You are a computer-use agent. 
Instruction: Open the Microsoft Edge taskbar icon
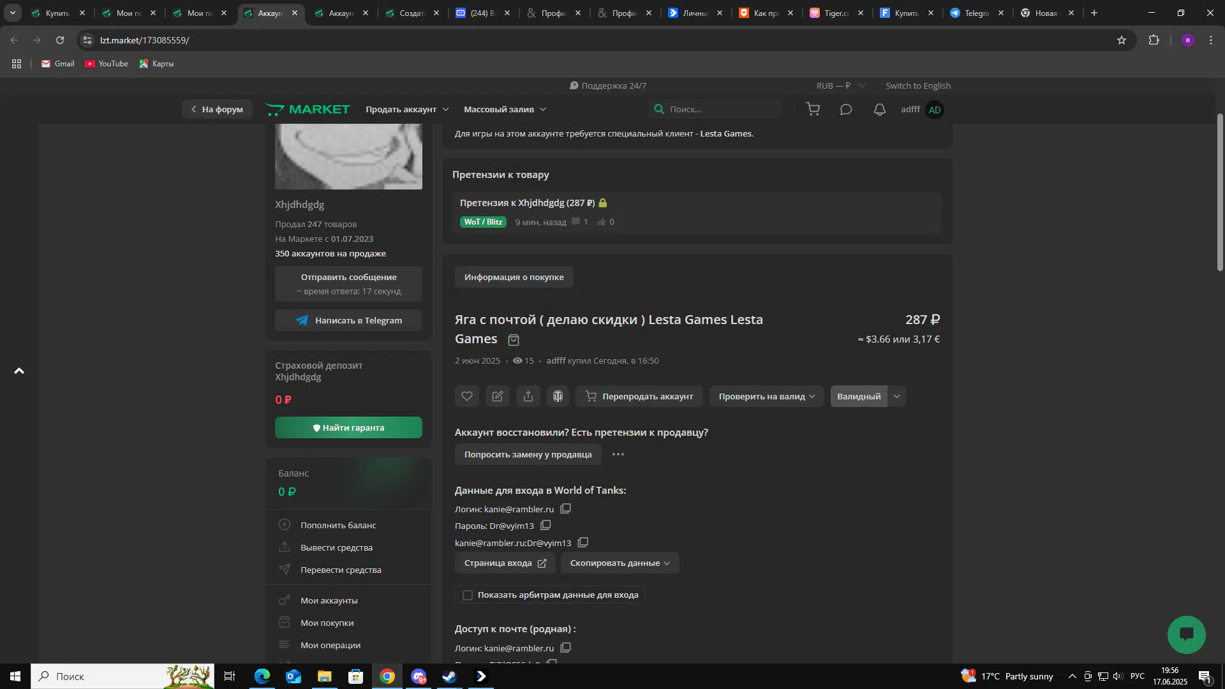coord(262,676)
